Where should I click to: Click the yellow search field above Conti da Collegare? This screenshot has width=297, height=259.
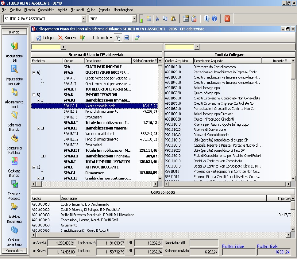point(179,47)
